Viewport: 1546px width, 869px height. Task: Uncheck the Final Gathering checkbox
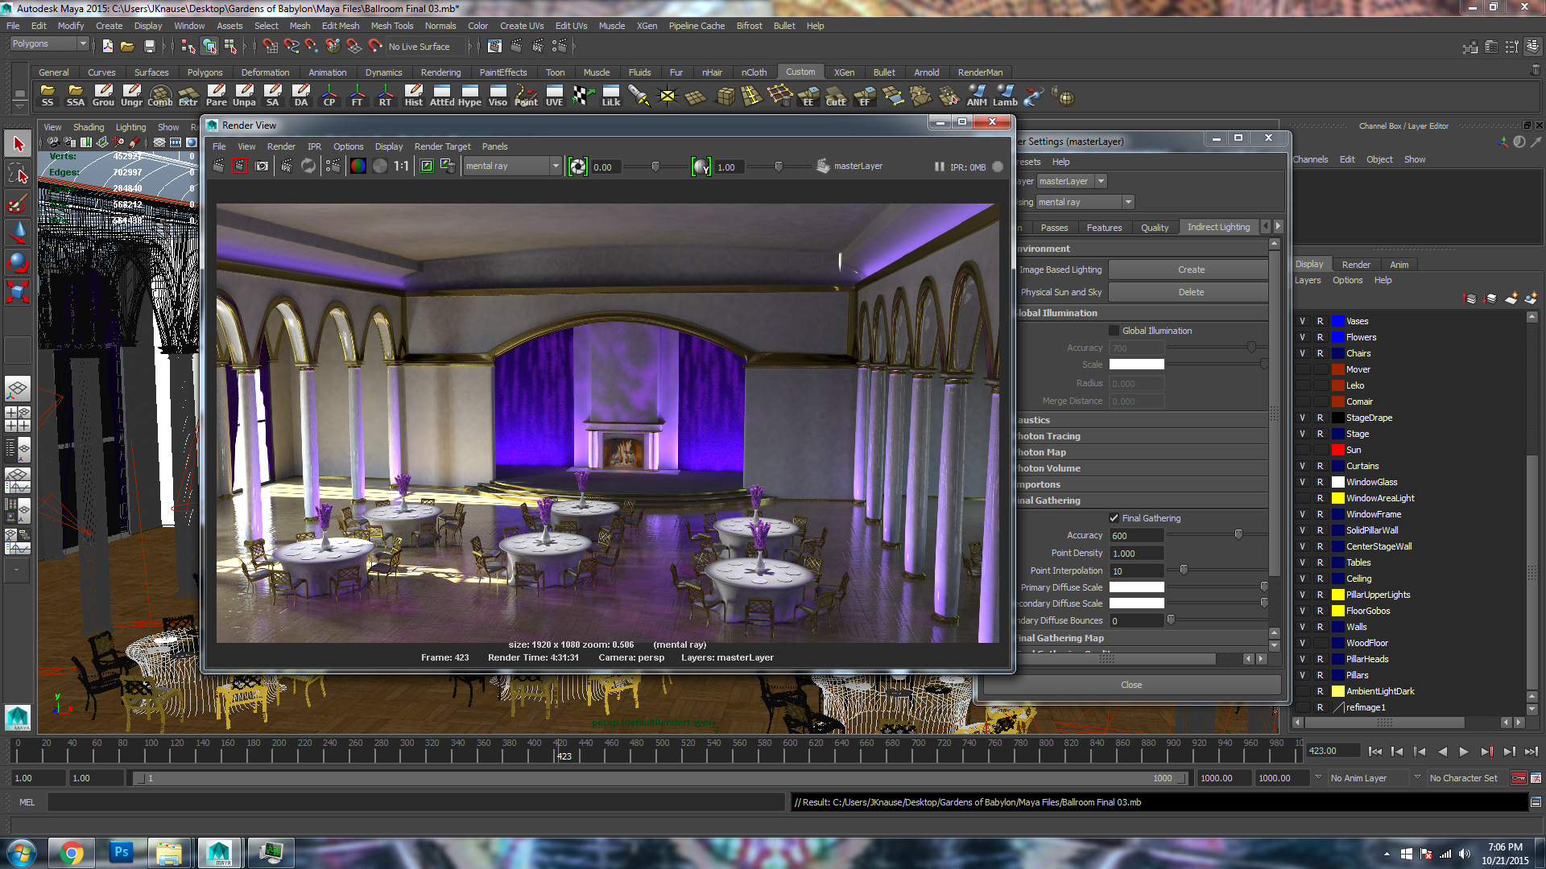point(1114,518)
